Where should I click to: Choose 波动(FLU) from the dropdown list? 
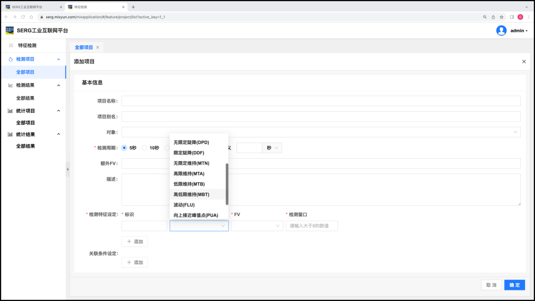point(184,205)
